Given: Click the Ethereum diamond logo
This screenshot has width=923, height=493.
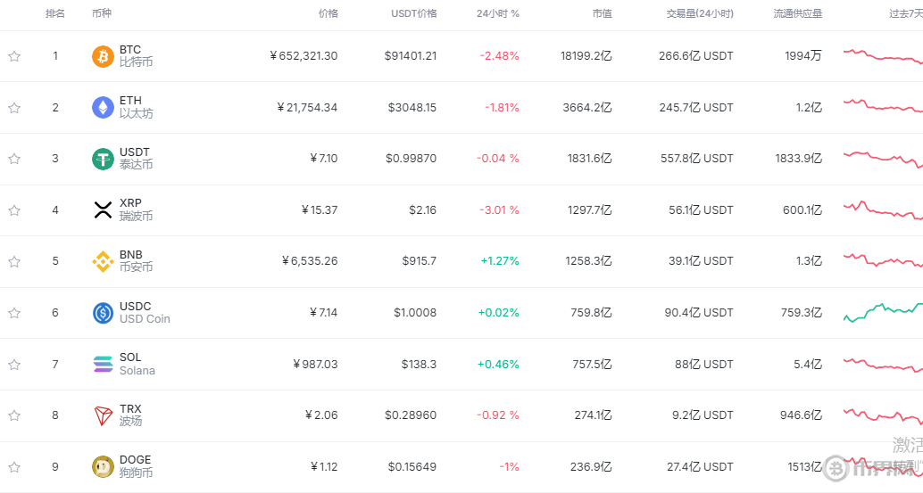Looking at the screenshot, I should click(103, 108).
